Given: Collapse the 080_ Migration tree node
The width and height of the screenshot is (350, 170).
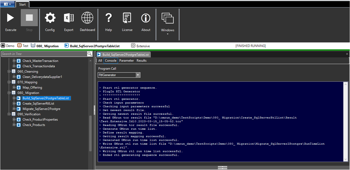Looking at the screenshot, I should [9, 93].
